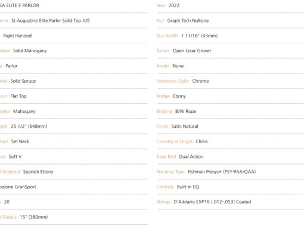Select the Soft V neck shape
Screen dimensions: 304x227
(15, 157)
